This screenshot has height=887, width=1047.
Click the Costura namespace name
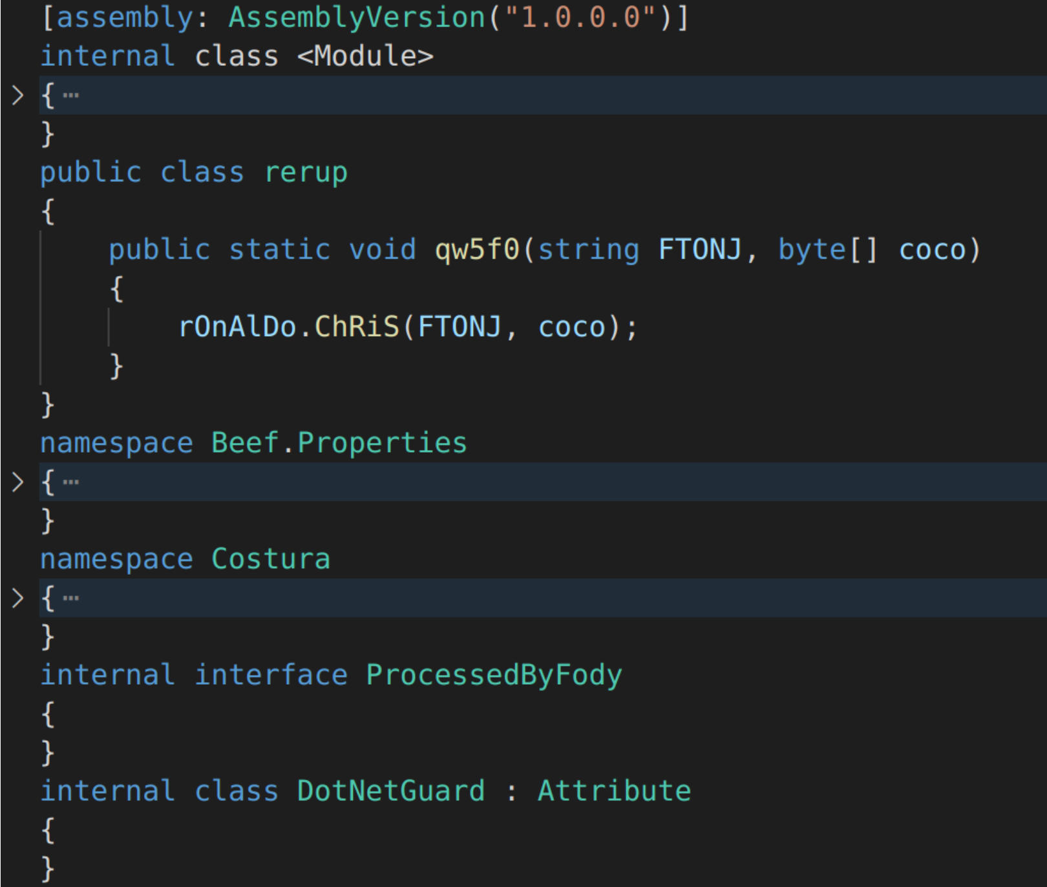[271, 559]
